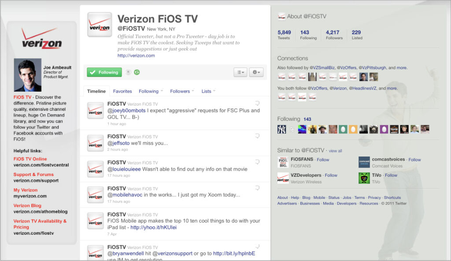The image size is (451, 261).
Task: Toggle the green retweets icon beside Following
Action: click(x=137, y=72)
